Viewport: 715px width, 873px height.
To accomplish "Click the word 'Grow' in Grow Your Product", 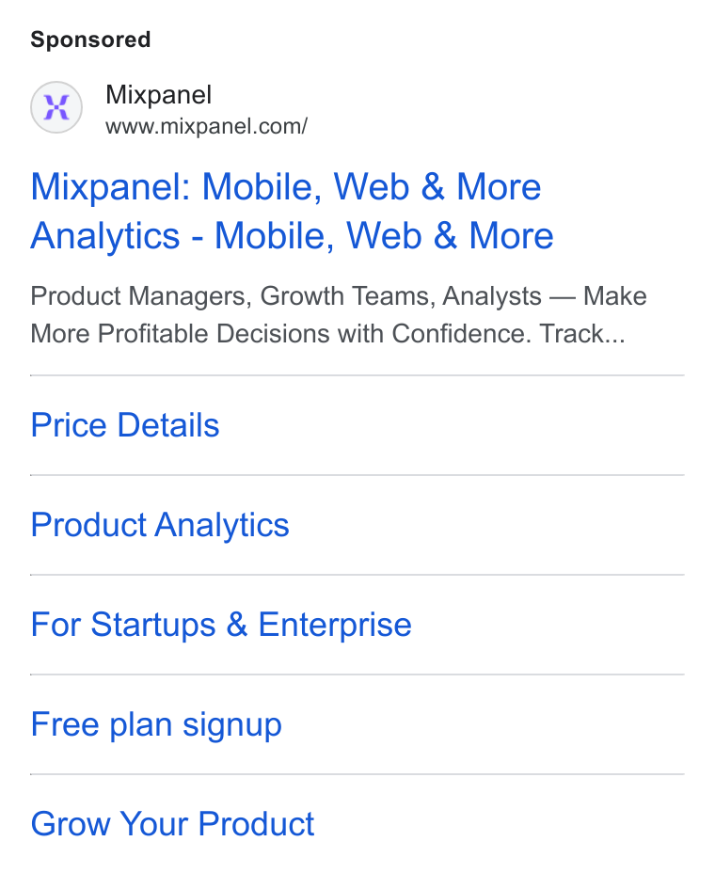I will 71,823.
